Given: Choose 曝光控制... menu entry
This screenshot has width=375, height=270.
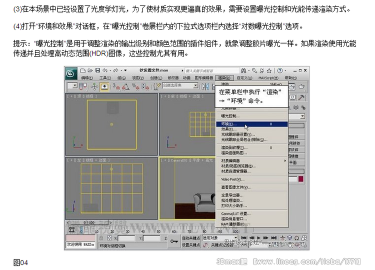Looking at the screenshot, I should point(252,116).
